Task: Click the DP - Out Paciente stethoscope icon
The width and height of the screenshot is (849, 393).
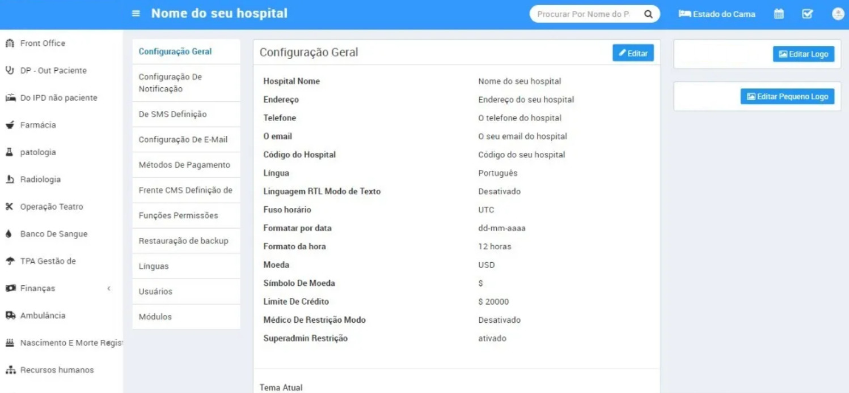Action: point(9,70)
